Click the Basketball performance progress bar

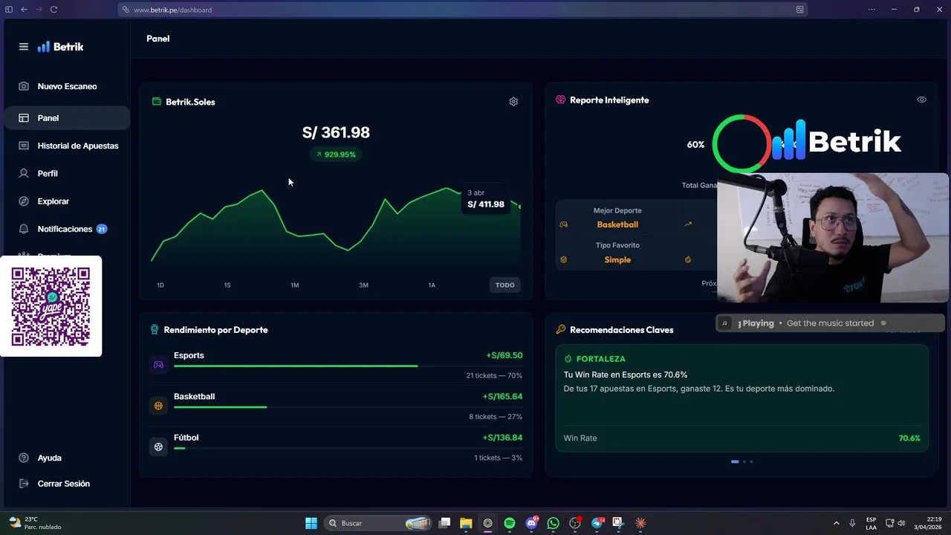[348, 407]
